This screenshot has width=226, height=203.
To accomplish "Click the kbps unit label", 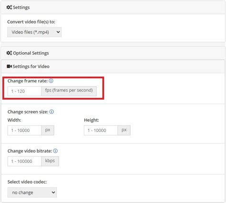I will click(50, 161).
